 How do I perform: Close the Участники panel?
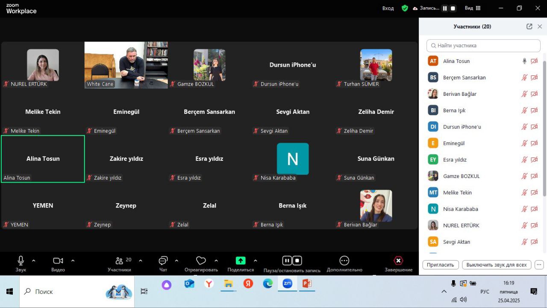(x=540, y=27)
